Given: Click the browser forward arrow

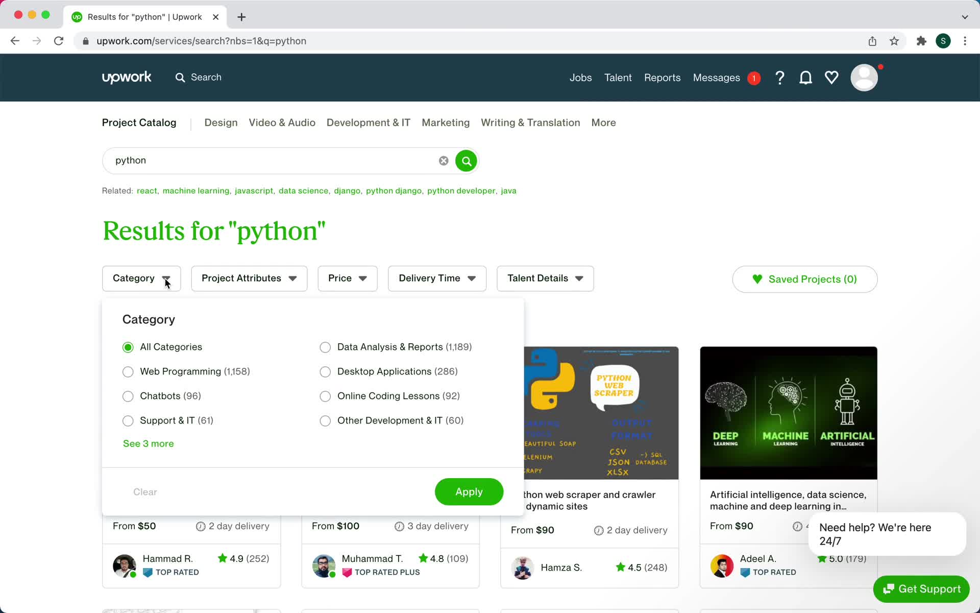Looking at the screenshot, I should [37, 41].
